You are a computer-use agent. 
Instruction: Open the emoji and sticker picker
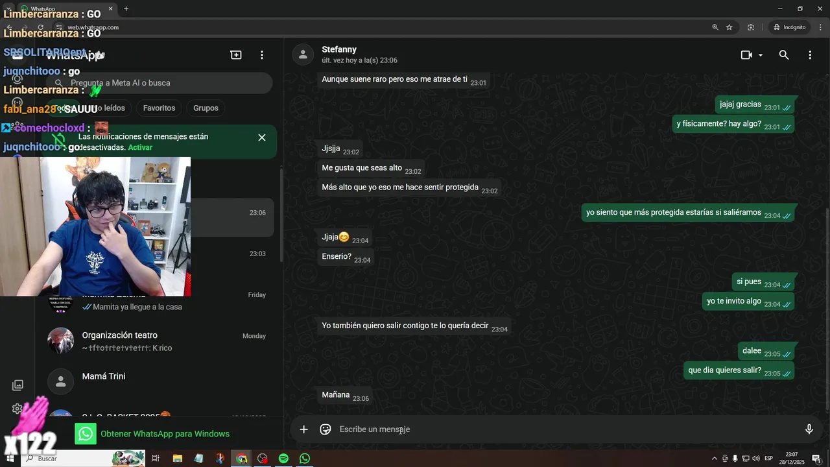(326, 429)
